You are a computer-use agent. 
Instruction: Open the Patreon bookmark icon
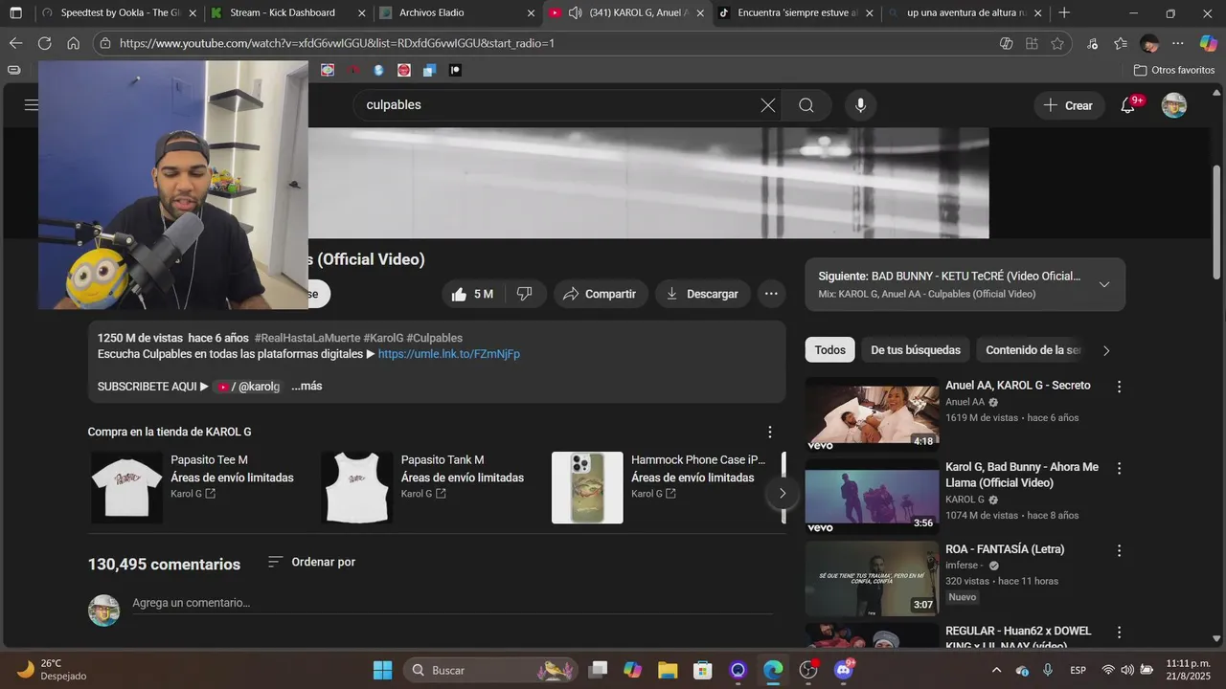point(454,70)
